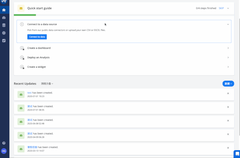Viewport: 240px width, 158px height.
Task: Click the locked step 4 number icon
Action: (22, 67)
